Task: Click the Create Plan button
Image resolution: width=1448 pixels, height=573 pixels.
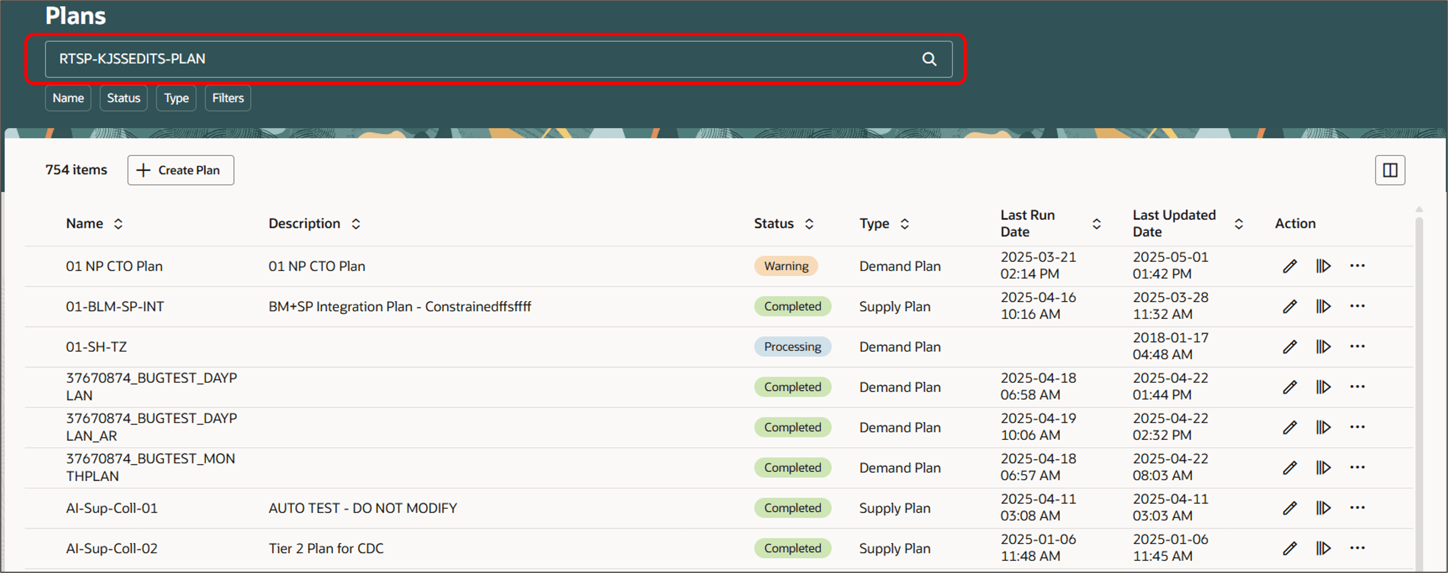Action: (180, 170)
